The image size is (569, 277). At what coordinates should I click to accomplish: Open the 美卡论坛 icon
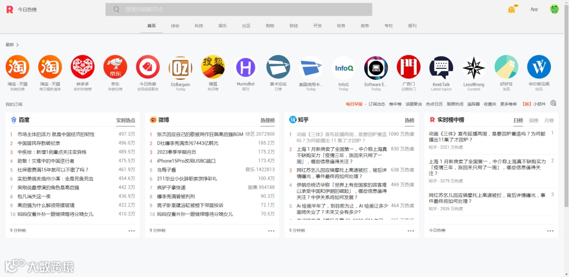tap(278, 67)
